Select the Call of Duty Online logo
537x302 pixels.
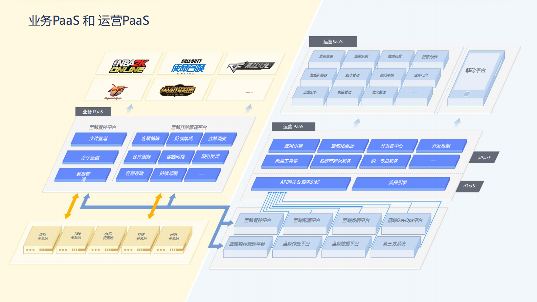pos(188,66)
